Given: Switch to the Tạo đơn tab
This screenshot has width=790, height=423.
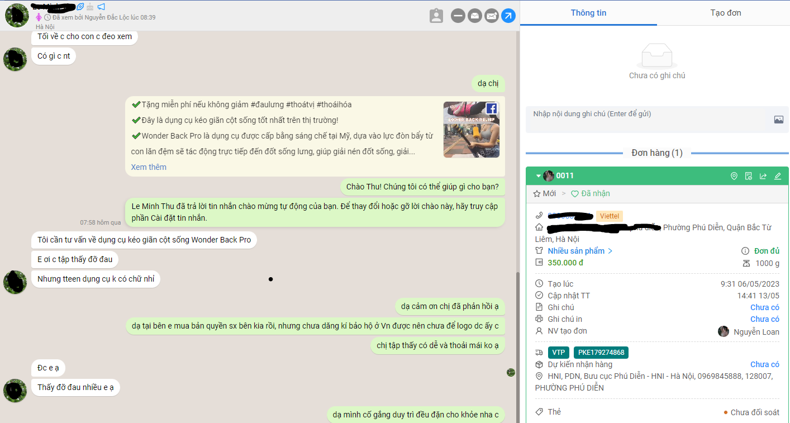Looking at the screenshot, I should tap(726, 13).
